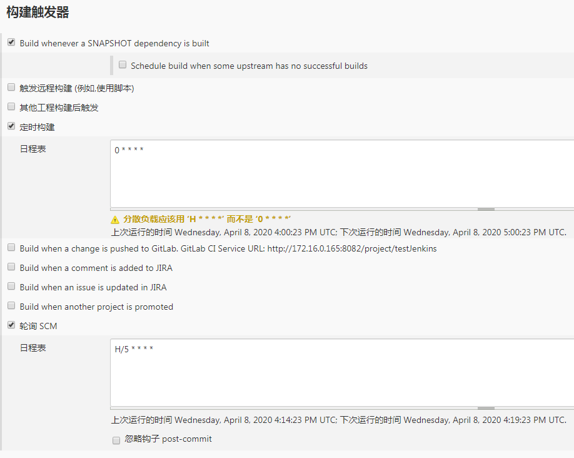Uncheck Build whenever a SNAPSHOT dependency is built
This screenshot has height=458, width=574.
click(11, 43)
